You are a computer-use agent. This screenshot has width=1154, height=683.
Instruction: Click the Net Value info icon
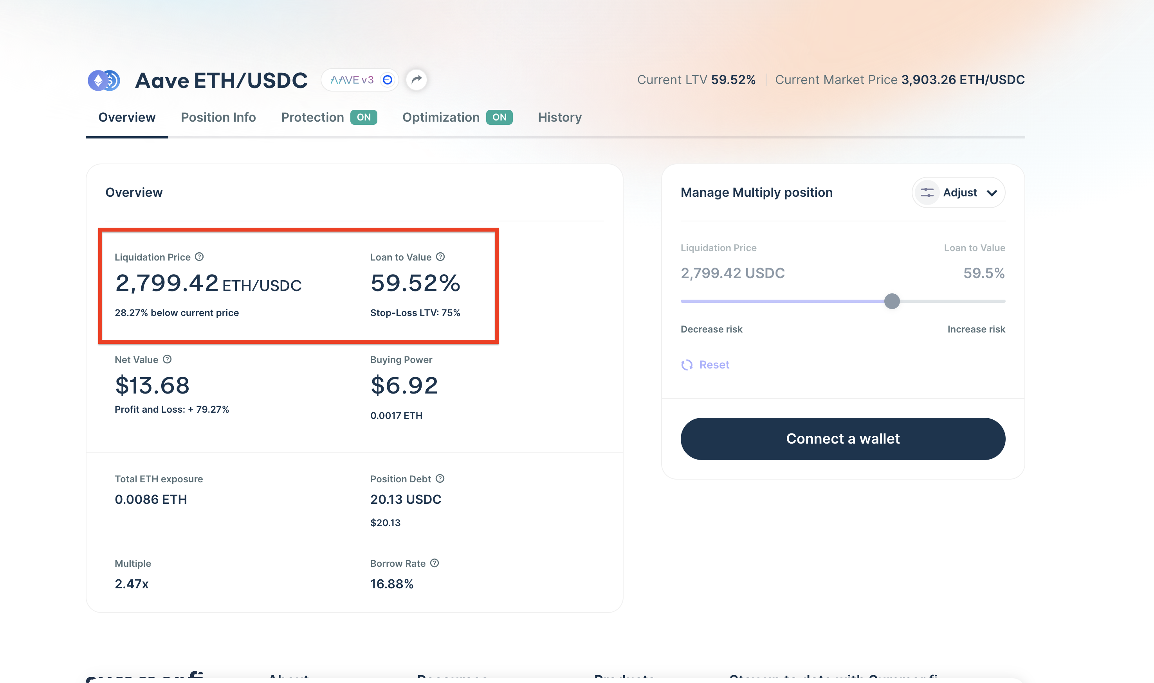pyautogui.click(x=167, y=359)
